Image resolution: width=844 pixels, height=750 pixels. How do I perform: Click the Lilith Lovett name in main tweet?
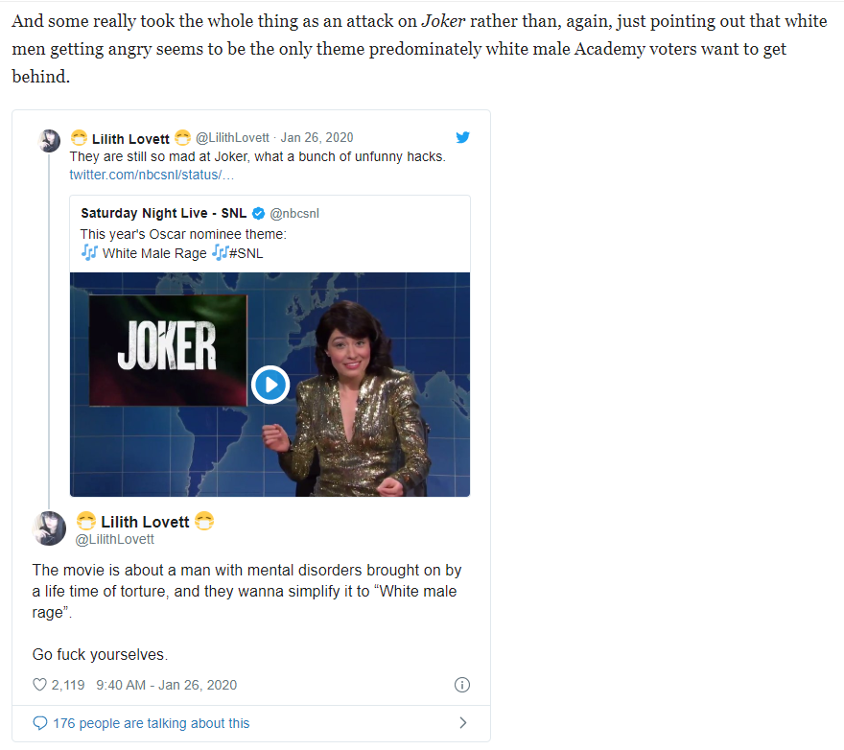coord(146,522)
